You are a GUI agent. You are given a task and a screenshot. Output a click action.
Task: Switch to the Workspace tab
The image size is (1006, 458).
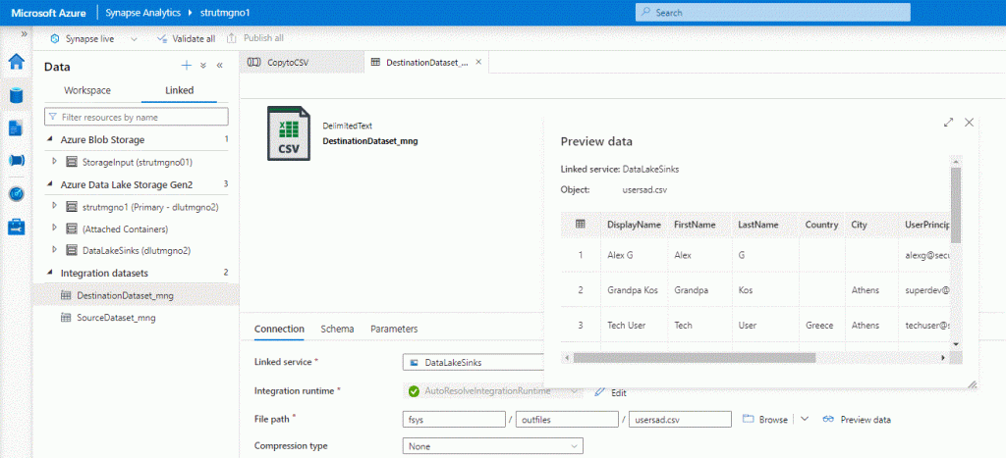pyautogui.click(x=87, y=90)
